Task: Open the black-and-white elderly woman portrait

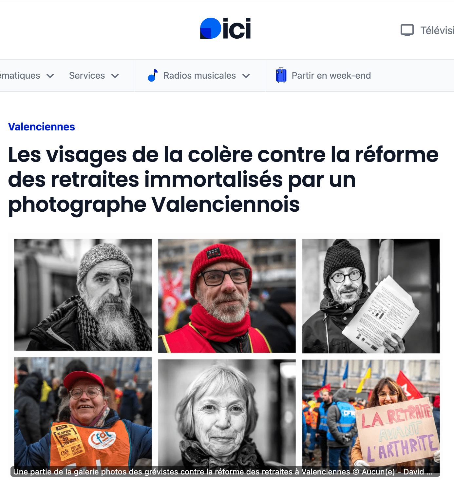Action: coord(227,413)
